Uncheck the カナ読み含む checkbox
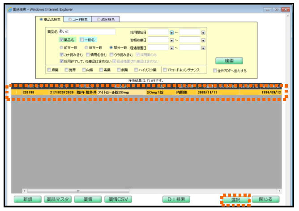Image resolution: width=299 pixels, height=211 pixels. pos(62,54)
